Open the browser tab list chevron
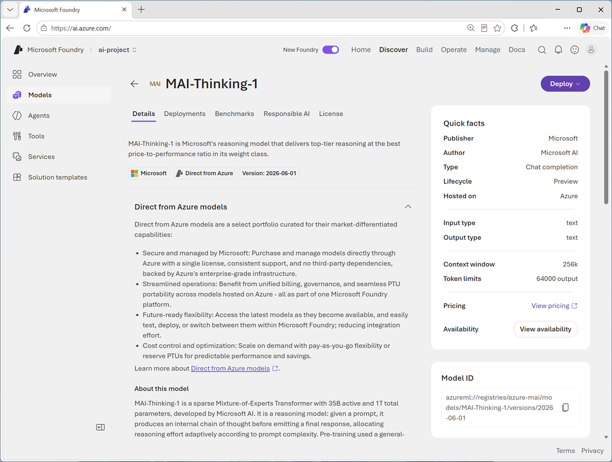This screenshot has height=462, width=612. click(x=10, y=10)
